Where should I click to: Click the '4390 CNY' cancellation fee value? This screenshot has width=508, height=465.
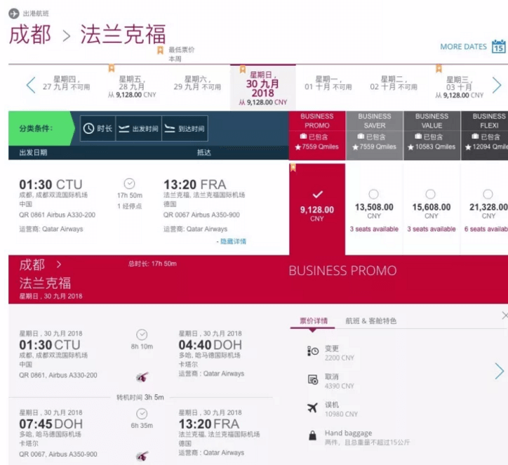pyautogui.click(x=339, y=386)
